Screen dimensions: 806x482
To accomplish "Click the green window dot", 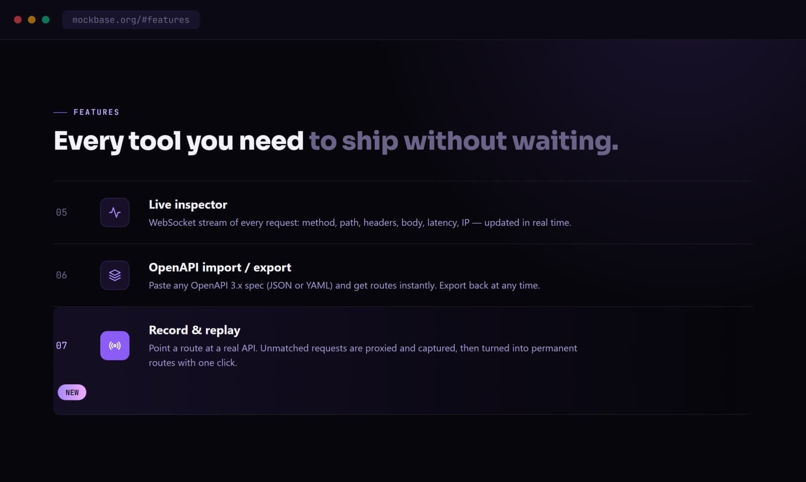I will (46, 20).
